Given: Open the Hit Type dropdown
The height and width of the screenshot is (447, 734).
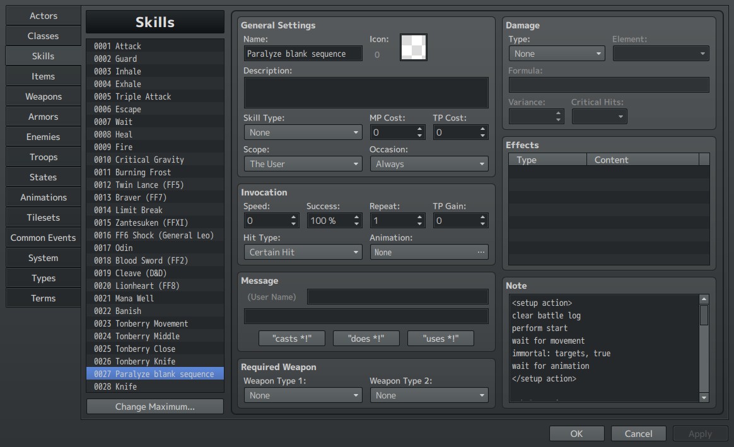Looking at the screenshot, I should tap(303, 252).
